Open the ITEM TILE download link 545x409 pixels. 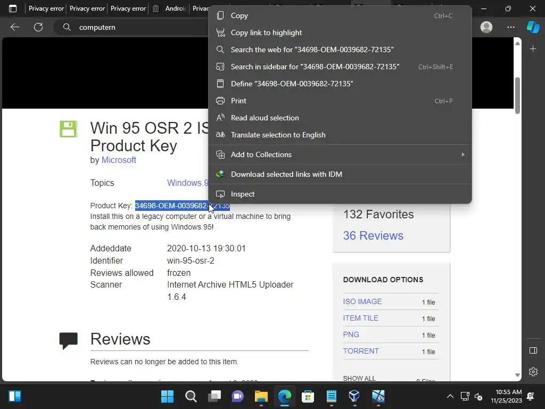[360, 318]
